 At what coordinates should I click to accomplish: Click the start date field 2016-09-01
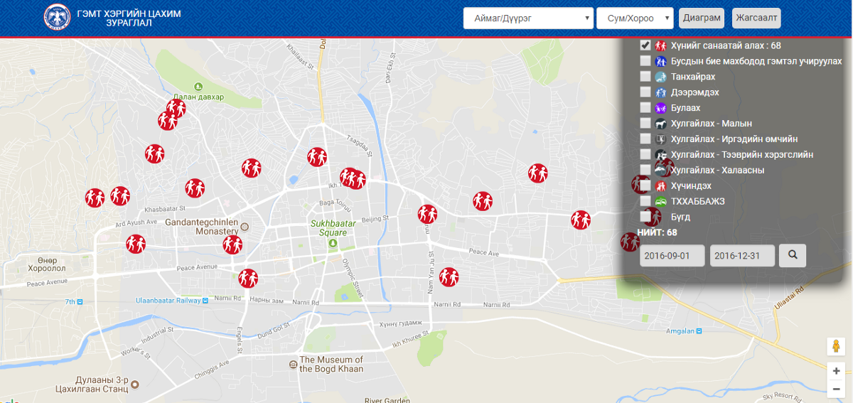(x=672, y=256)
